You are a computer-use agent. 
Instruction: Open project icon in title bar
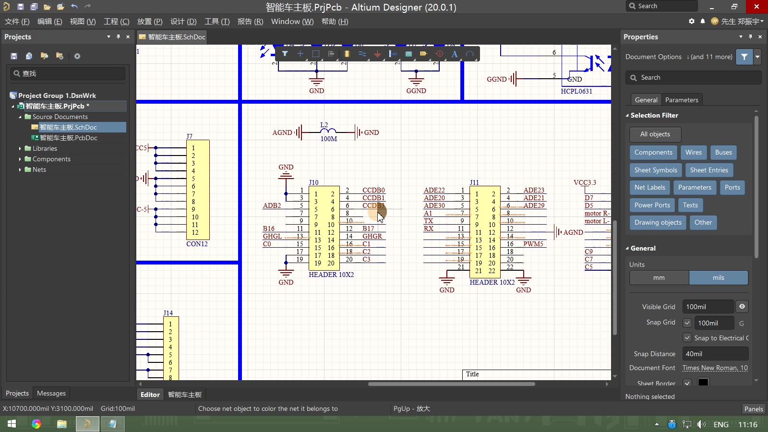pos(60,7)
